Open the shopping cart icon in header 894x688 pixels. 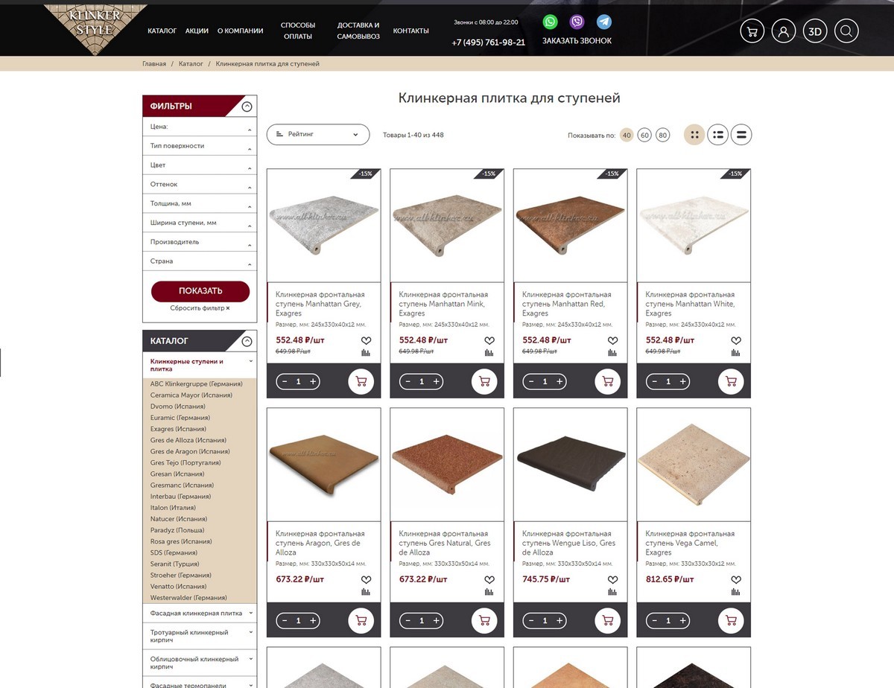pyautogui.click(x=752, y=31)
